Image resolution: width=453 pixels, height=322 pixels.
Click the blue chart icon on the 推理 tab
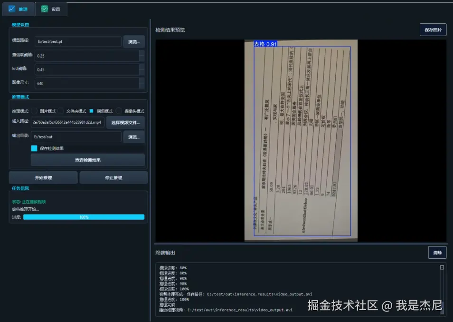[x=12, y=9]
